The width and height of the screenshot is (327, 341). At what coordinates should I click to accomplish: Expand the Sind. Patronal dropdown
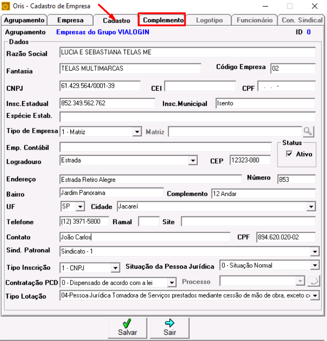click(315, 252)
